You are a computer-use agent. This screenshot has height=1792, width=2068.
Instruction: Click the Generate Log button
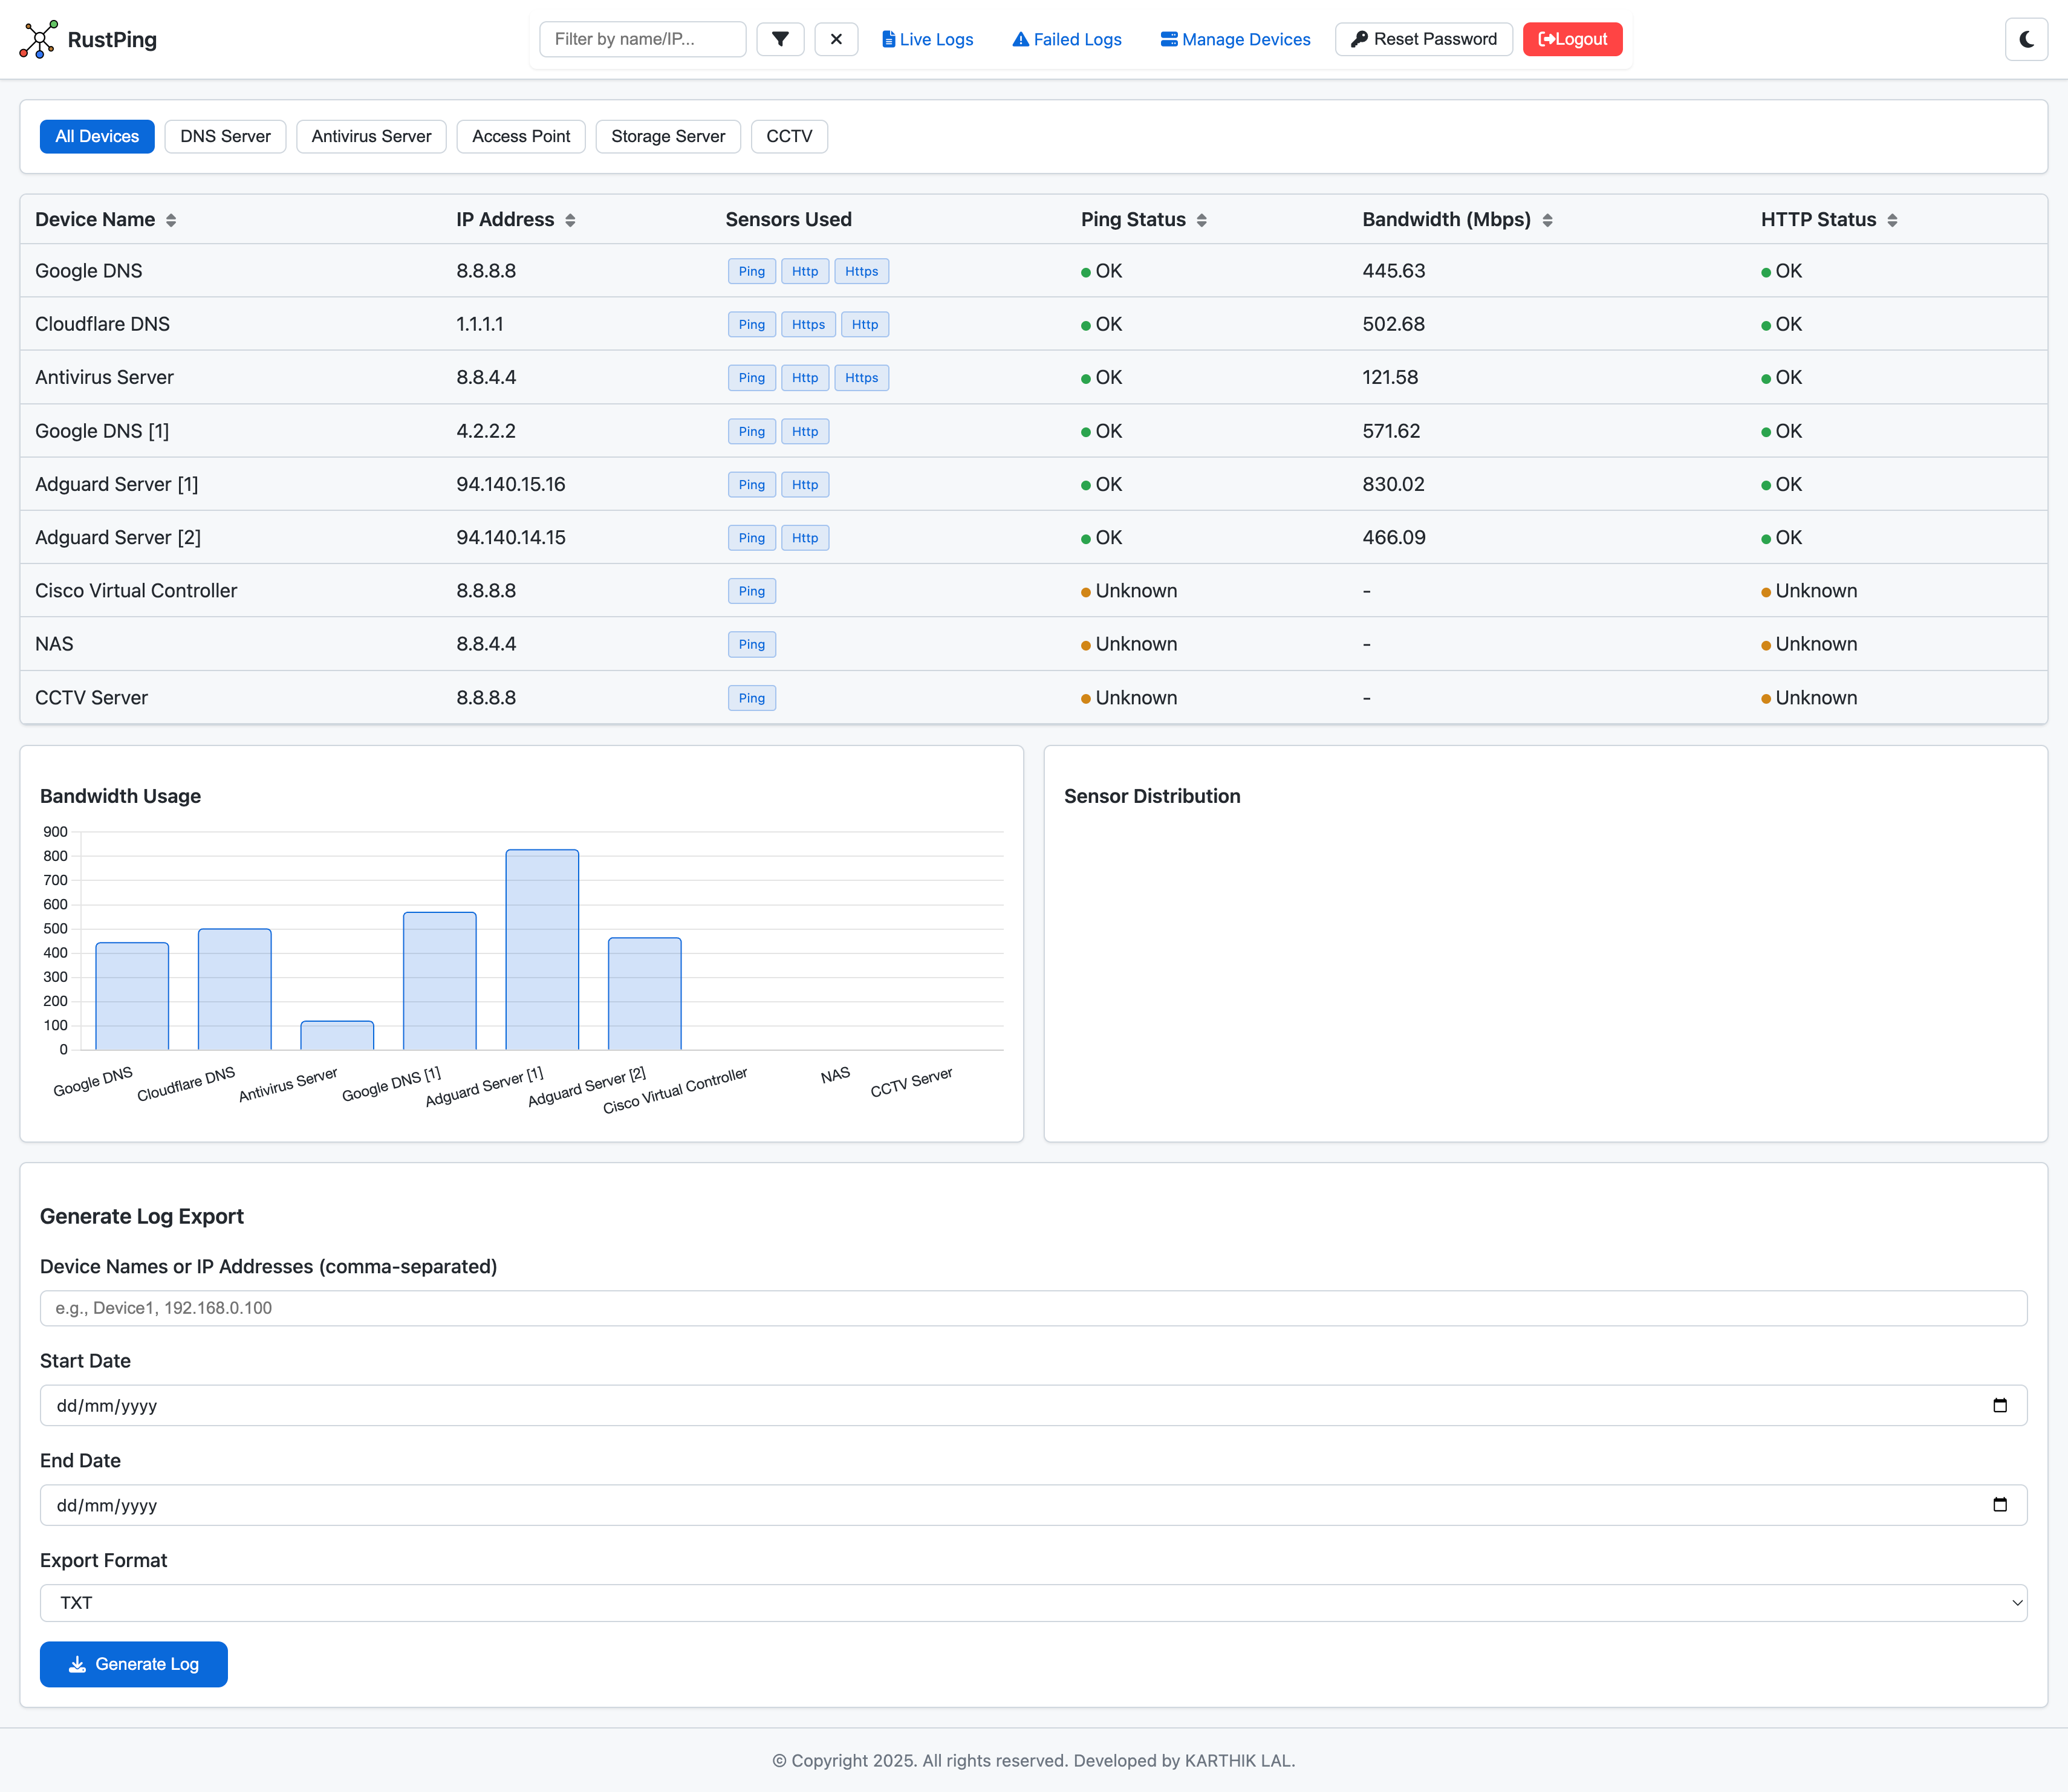click(x=134, y=1664)
